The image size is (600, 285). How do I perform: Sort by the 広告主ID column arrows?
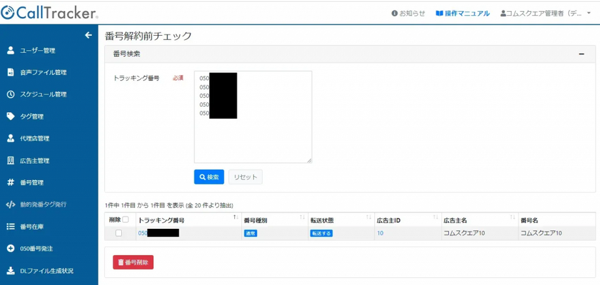click(436, 217)
